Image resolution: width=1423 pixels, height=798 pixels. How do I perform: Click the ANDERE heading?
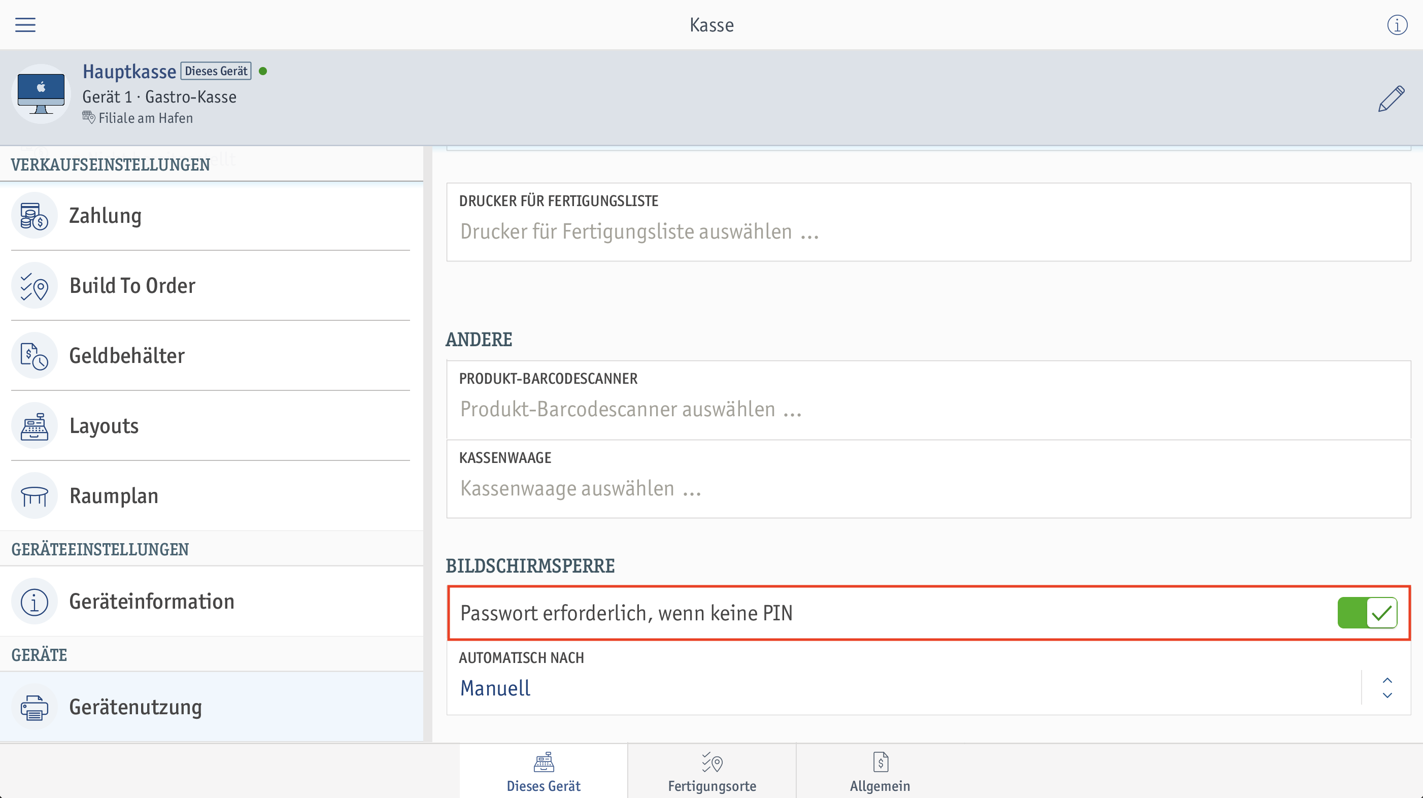[x=479, y=339]
